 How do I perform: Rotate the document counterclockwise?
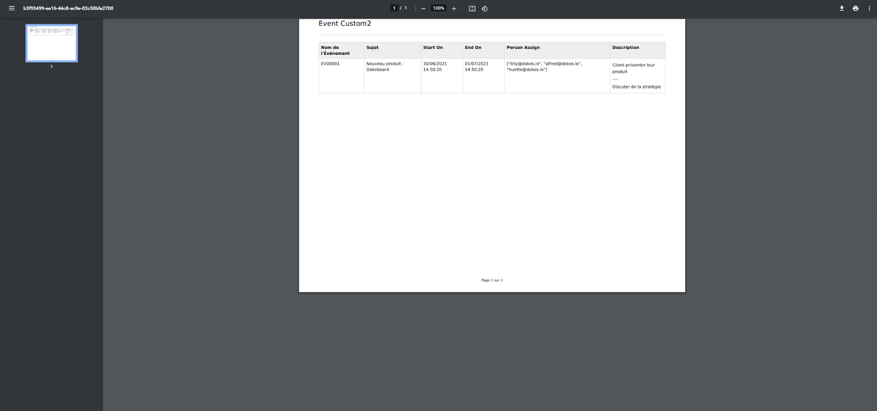[x=485, y=9]
